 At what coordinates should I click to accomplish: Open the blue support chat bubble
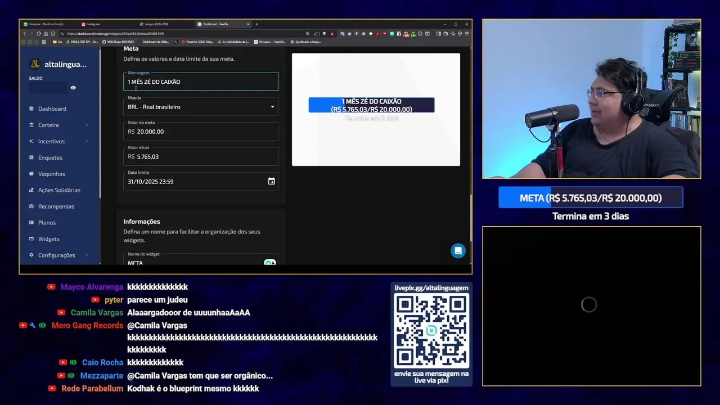458,251
